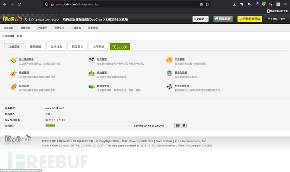Image resolution: width=290 pixels, height=172 pixels.
Task: Open the 设计导航菜单 link
Action: (26, 60)
